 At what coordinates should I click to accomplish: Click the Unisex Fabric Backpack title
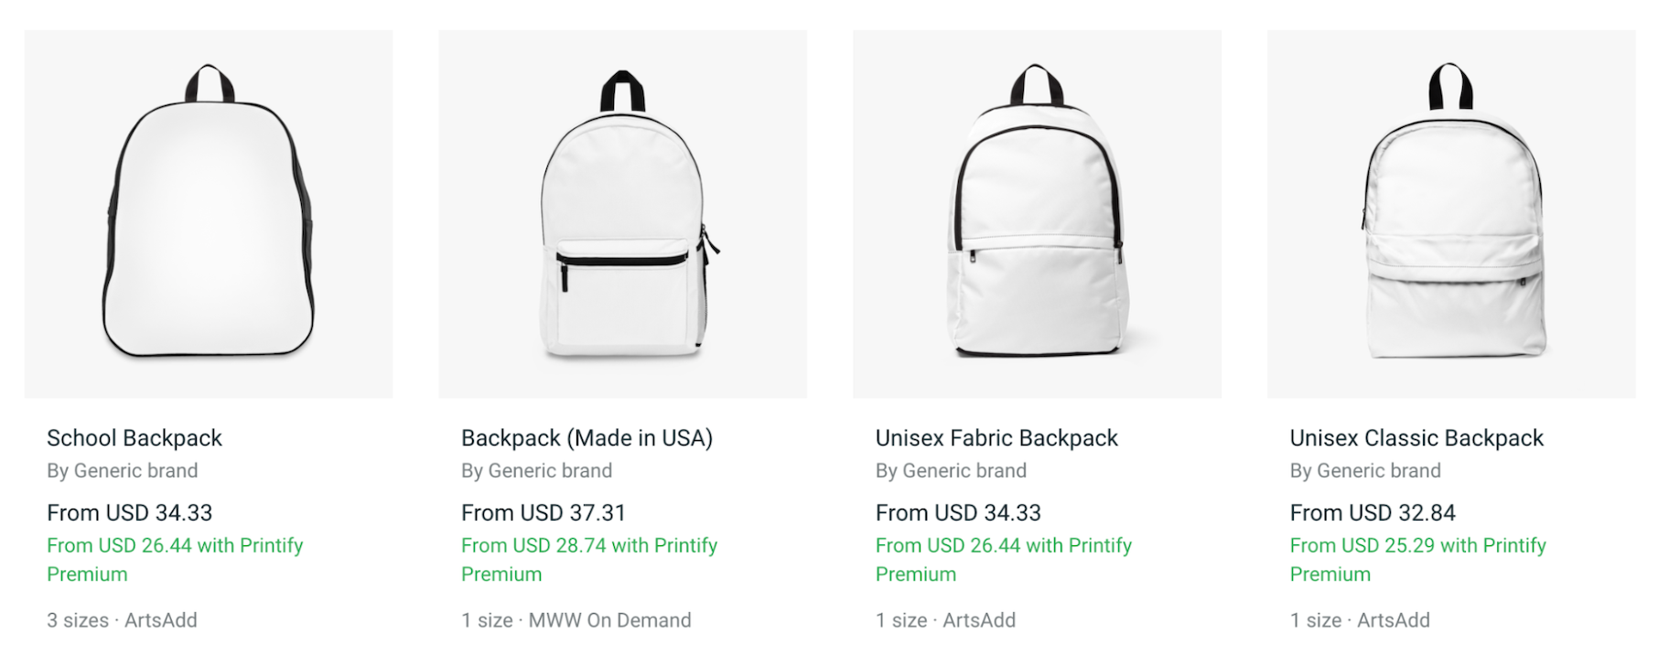pyautogui.click(x=996, y=438)
